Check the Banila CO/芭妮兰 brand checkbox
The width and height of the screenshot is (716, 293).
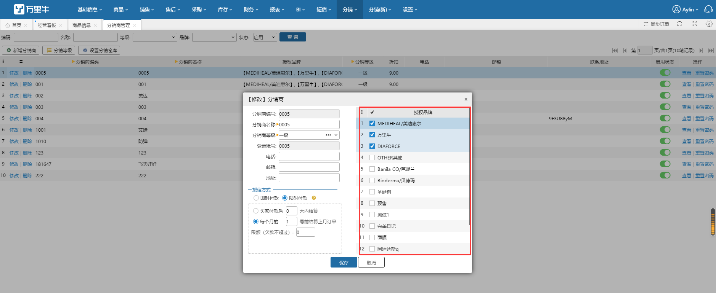tap(372, 169)
